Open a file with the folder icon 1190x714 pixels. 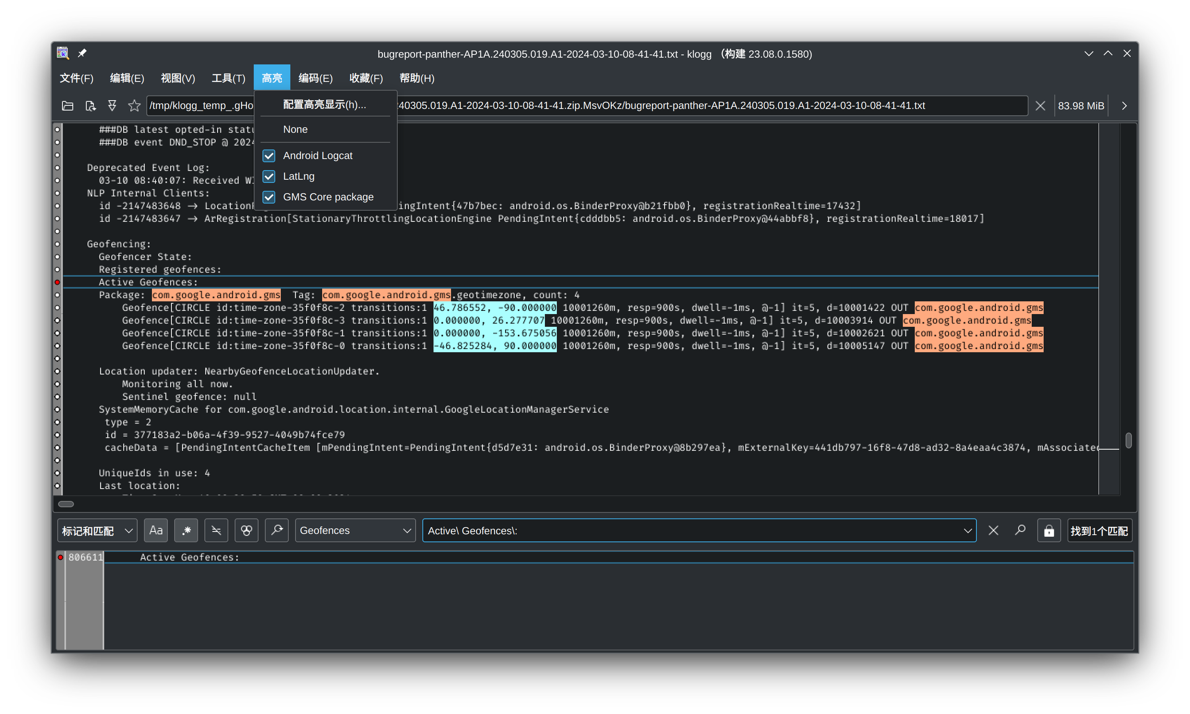(68, 106)
